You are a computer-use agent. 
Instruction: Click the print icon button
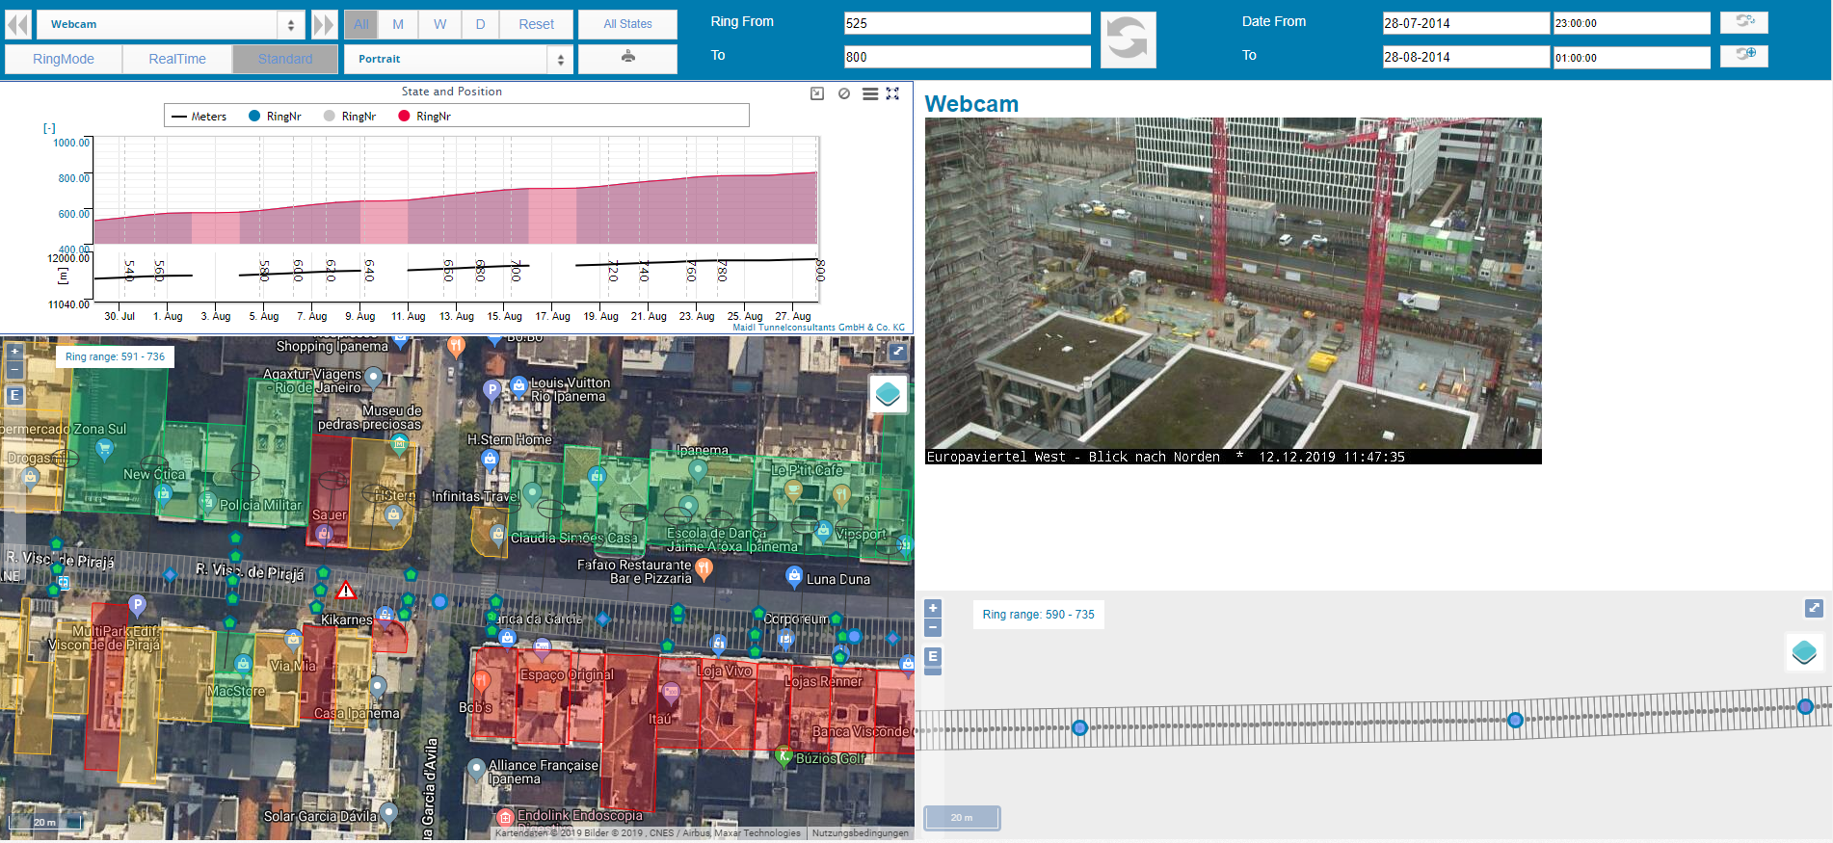(627, 58)
